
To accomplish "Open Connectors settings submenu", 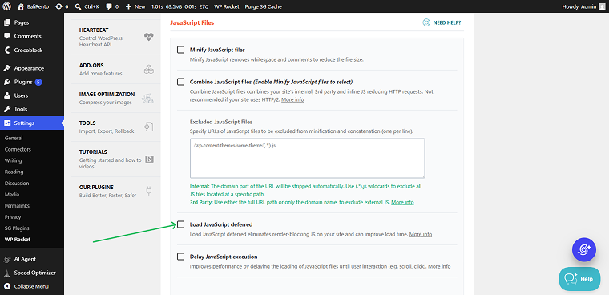I will point(18,149).
